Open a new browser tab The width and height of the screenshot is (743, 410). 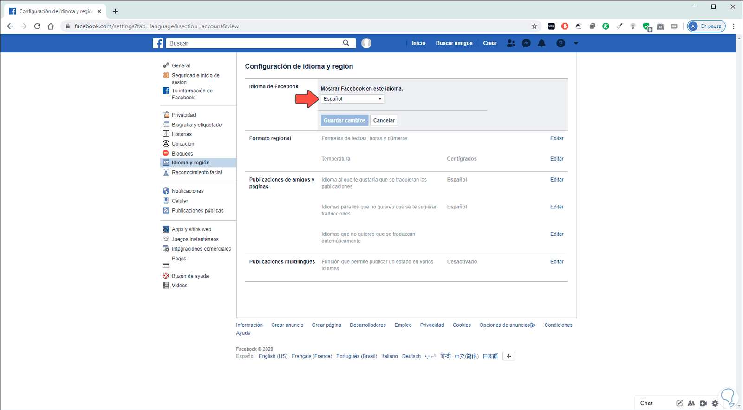pos(115,11)
